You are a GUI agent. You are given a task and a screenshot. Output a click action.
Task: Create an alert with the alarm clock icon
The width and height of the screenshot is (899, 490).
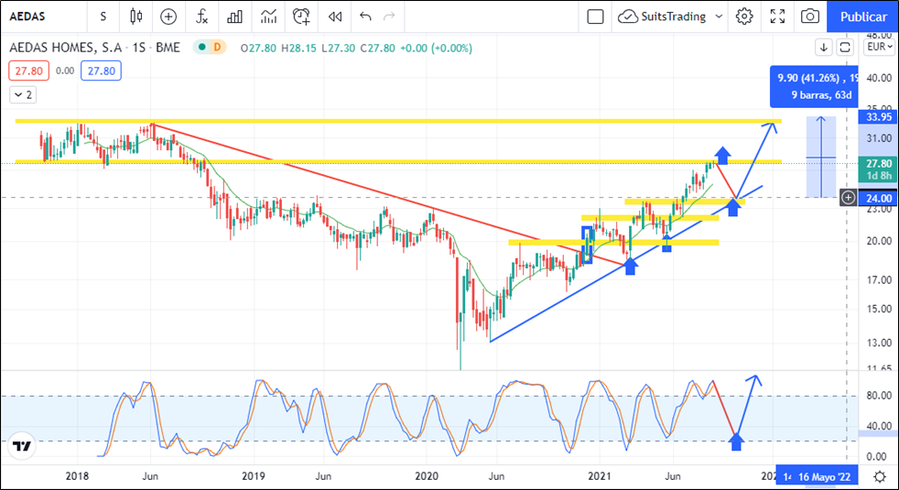click(301, 16)
